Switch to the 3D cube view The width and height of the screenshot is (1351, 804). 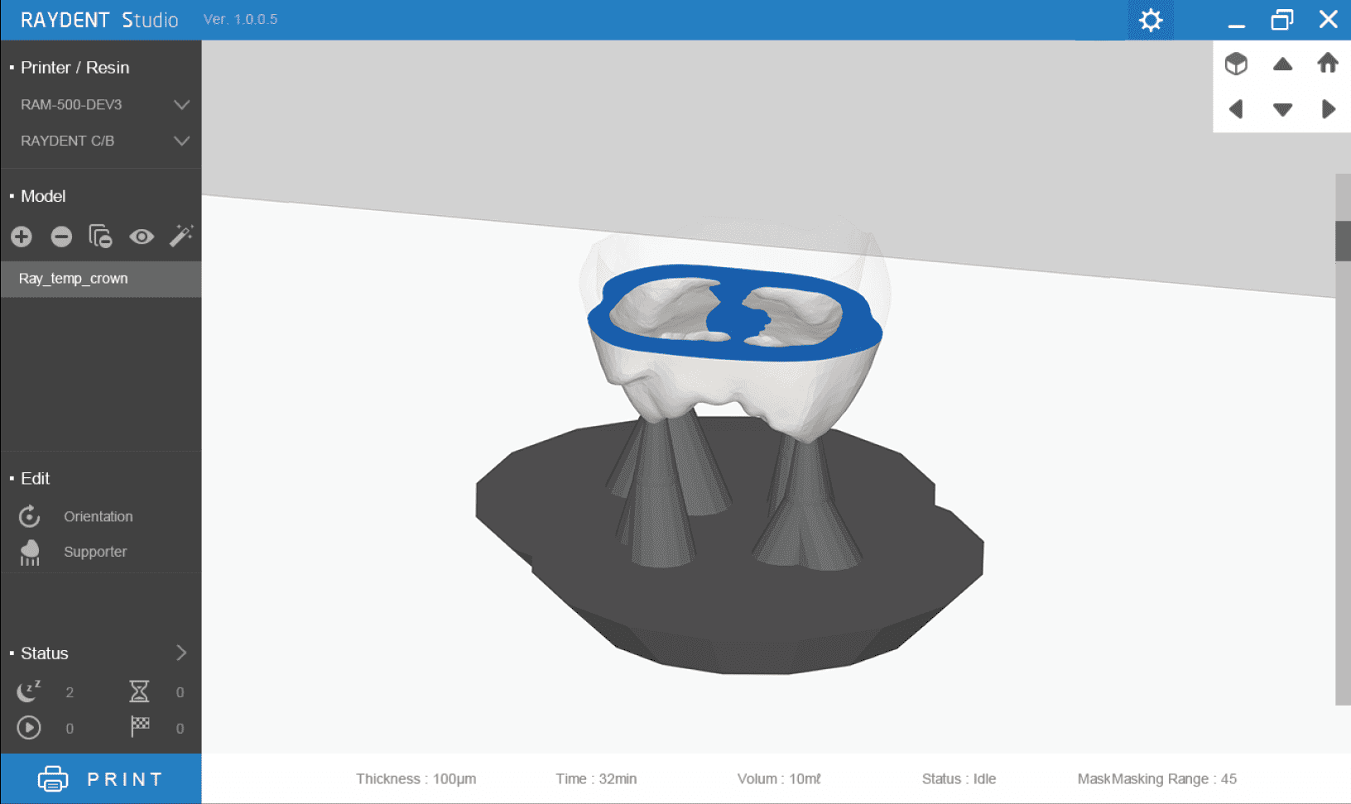(1236, 64)
